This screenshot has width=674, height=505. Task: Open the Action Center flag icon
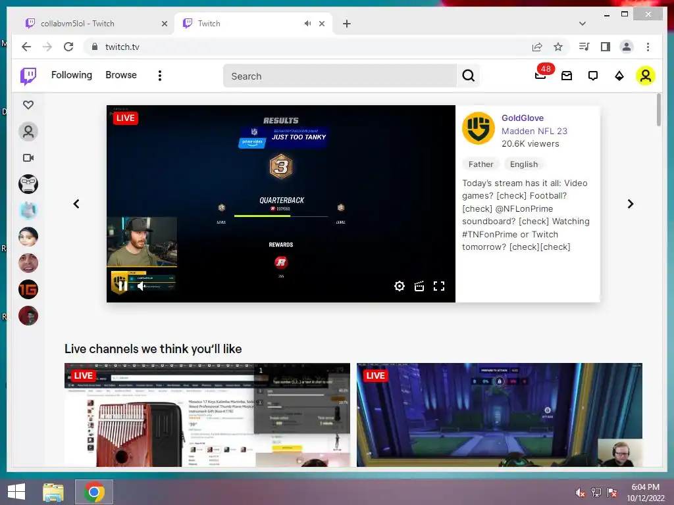(612, 493)
